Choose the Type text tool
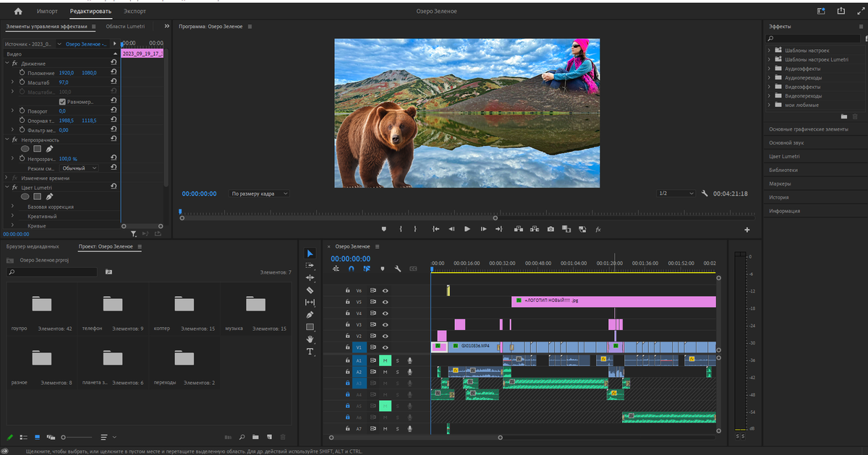The height and width of the screenshot is (455, 868). (x=310, y=352)
